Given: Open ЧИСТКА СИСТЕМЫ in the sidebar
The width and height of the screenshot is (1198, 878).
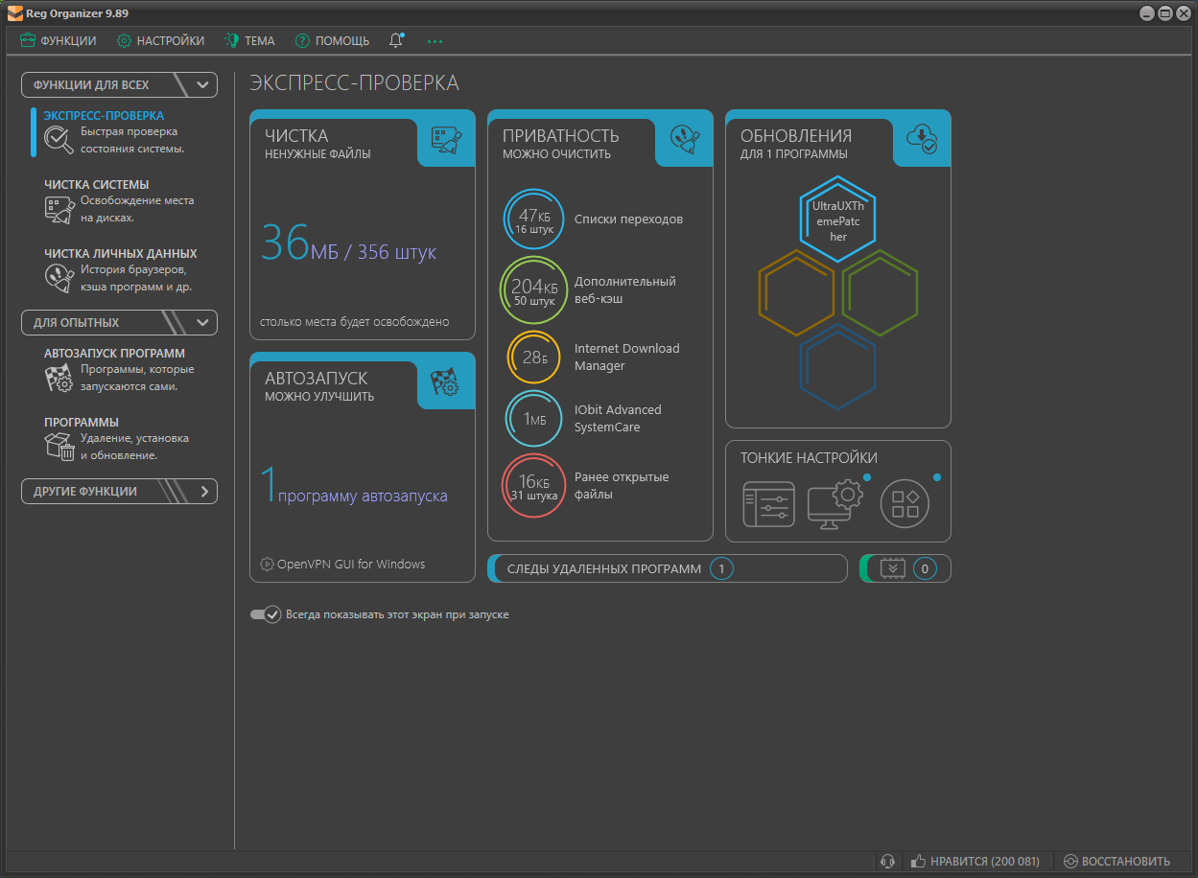Looking at the screenshot, I should pyautogui.click(x=96, y=184).
